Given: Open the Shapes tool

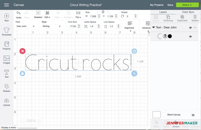Looking at the screenshot, I should 7,88.
